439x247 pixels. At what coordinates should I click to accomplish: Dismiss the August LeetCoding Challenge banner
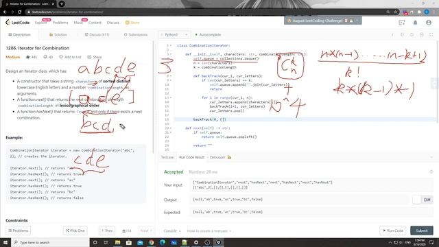[x=357, y=21]
